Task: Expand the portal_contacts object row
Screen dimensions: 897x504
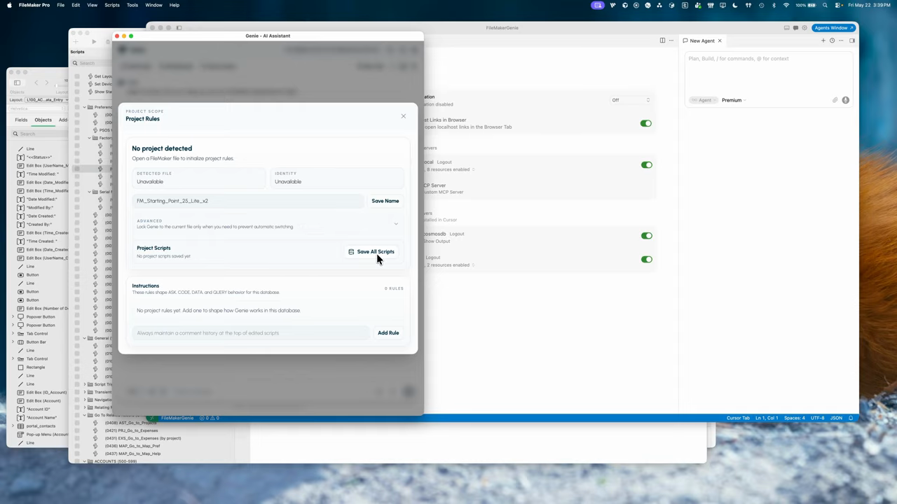Action: coord(13,426)
